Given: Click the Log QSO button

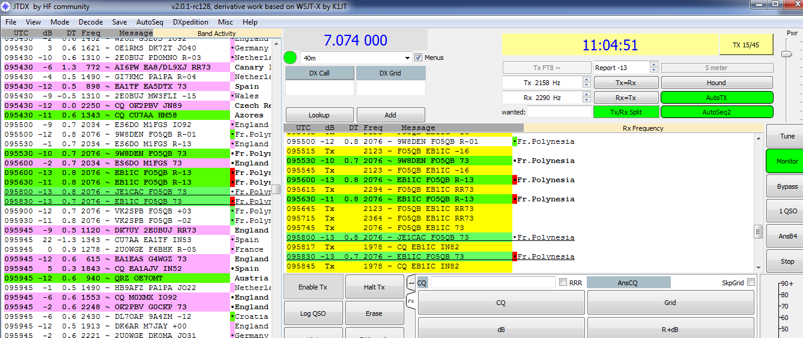Looking at the screenshot, I should pos(313,313).
